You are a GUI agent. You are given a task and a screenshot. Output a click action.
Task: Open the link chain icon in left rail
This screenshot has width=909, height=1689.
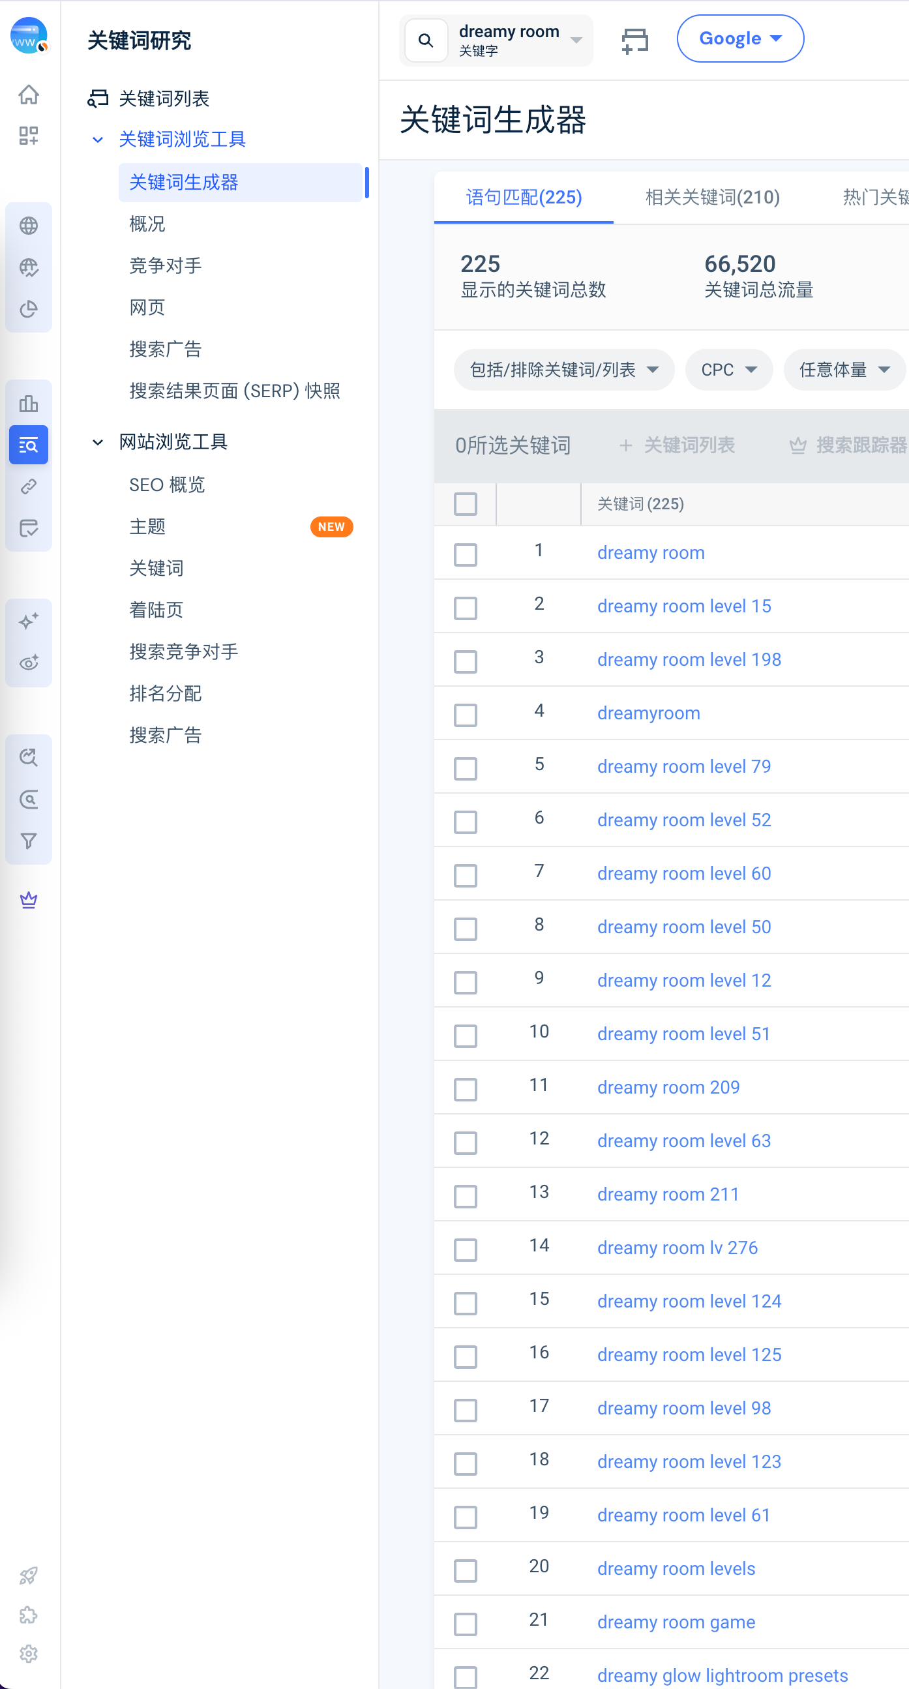(28, 486)
